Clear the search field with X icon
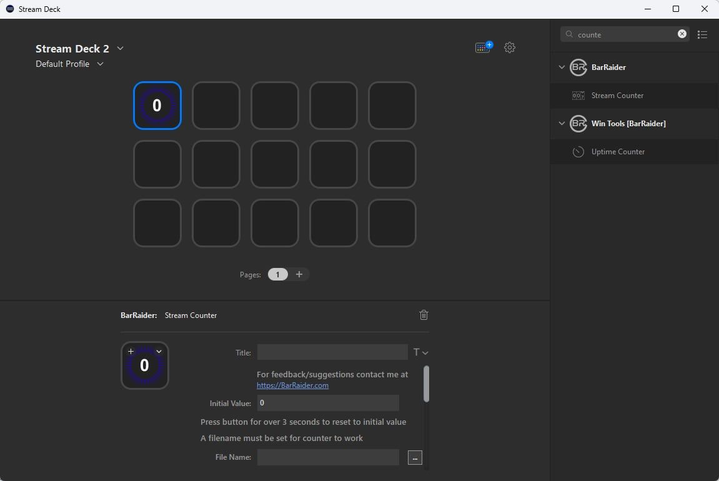Screen dimensions: 719x481 682,34
